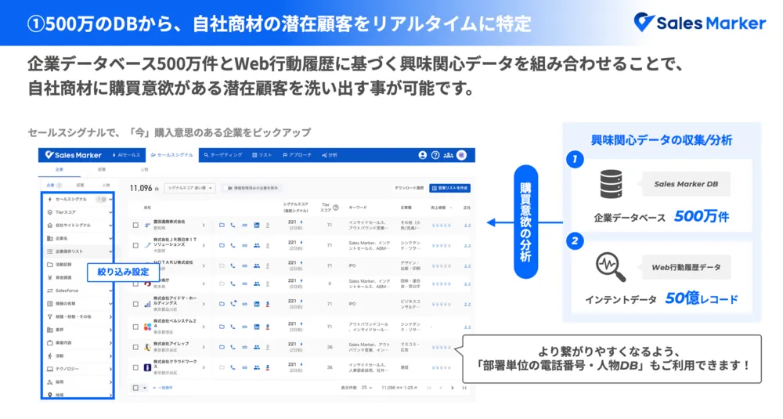
Task: Click the link icon in the 株式会社アイレップ row
Action: coord(244,346)
